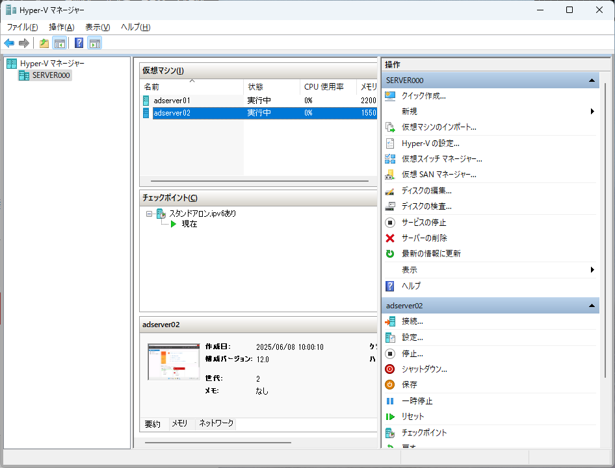Viewport: 615px width, 468px height.
Task: Click the center pane bottom horizontal scrollbar
Action: point(218,443)
